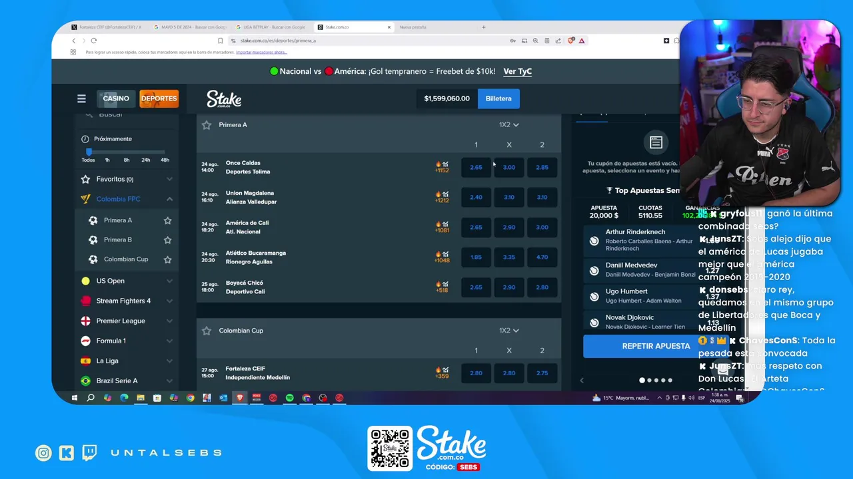Click the Stream Fighters 4 glove icon
853x479 pixels.
click(85, 301)
